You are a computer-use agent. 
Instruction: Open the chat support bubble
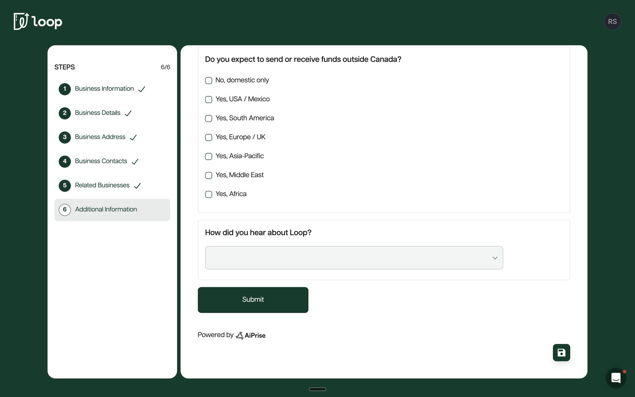[x=616, y=378]
